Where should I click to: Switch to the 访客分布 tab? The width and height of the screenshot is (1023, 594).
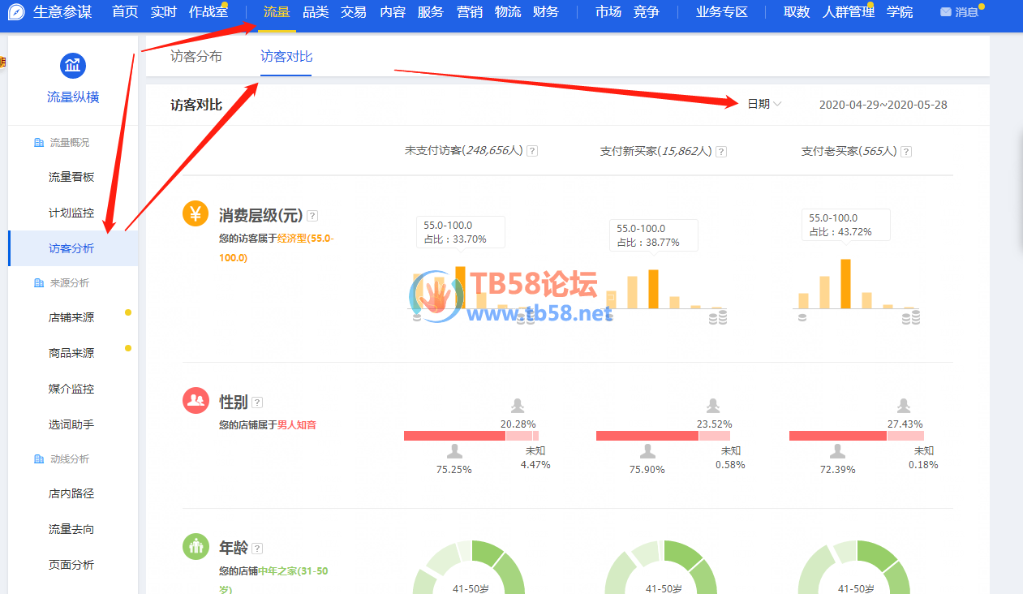[196, 57]
